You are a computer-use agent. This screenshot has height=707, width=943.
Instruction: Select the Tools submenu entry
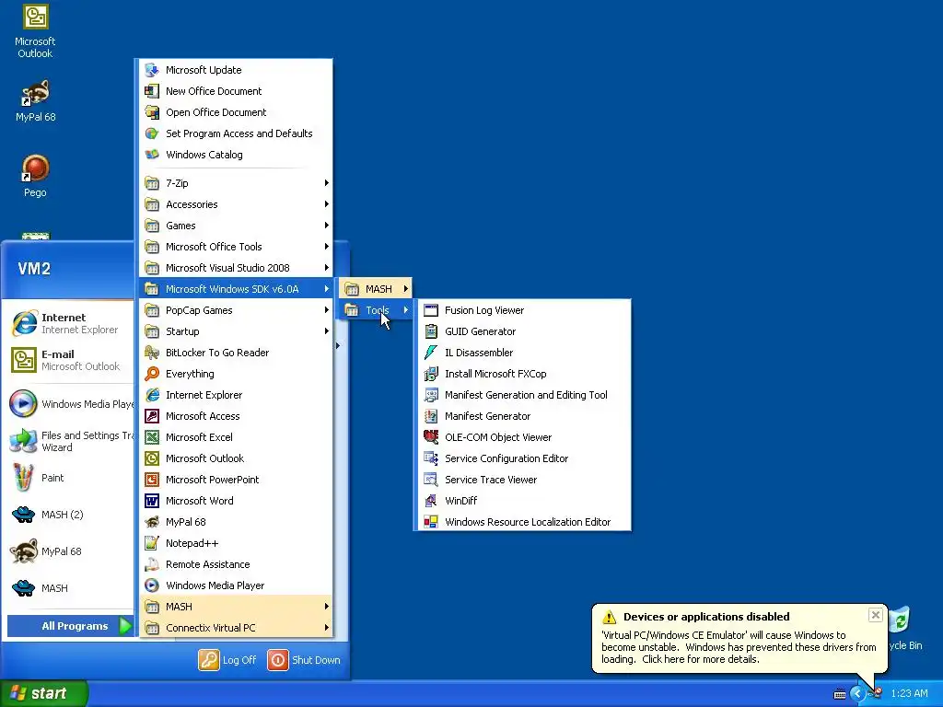[x=376, y=310]
